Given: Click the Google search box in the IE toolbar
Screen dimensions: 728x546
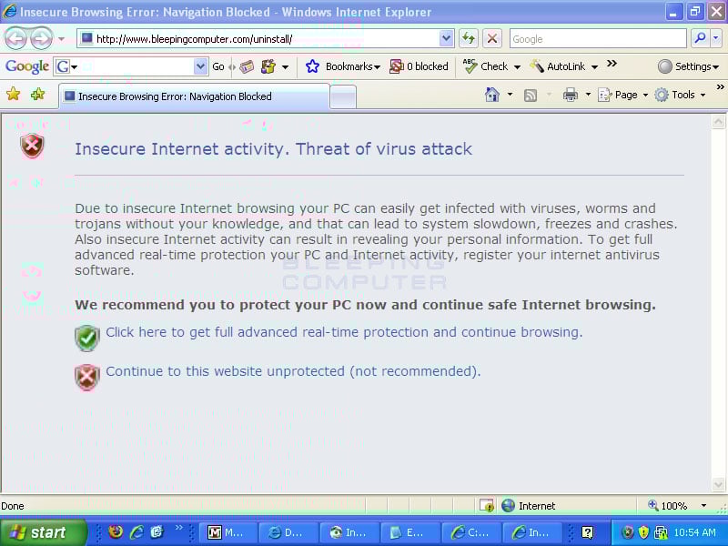Looking at the screenshot, I should pos(598,39).
